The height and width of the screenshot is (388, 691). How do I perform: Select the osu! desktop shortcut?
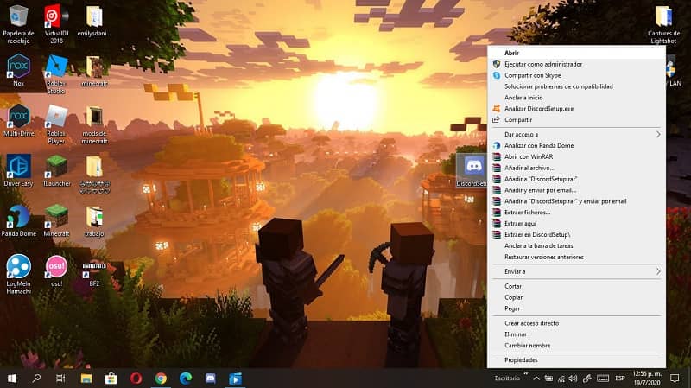tap(56, 270)
